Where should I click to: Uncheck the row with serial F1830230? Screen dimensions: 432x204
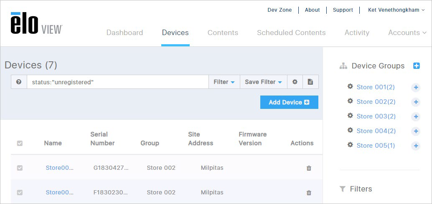pyautogui.click(x=20, y=192)
